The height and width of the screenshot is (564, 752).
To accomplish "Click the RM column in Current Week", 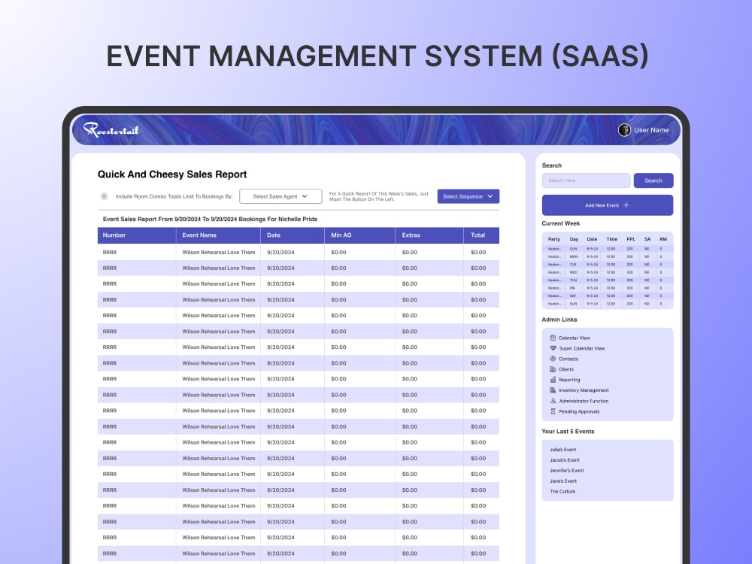I will coord(663,239).
